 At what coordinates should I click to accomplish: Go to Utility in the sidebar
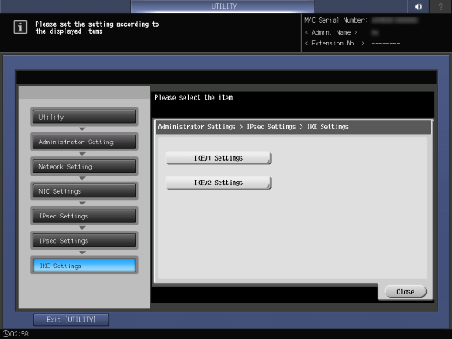pos(84,117)
